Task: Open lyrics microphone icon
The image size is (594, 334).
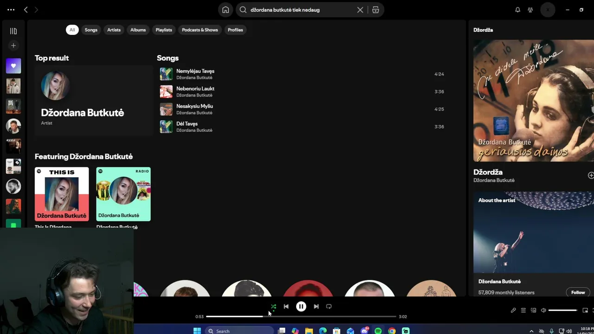Action: coord(513,310)
